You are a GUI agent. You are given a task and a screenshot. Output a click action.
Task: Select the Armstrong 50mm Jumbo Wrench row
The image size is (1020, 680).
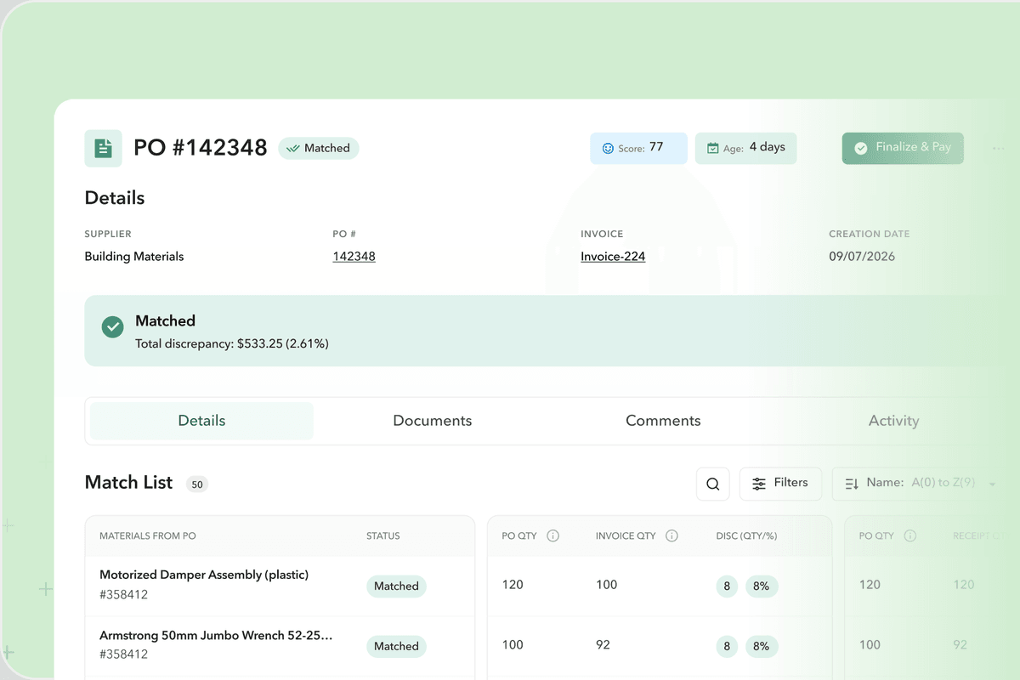click(280, 646)
